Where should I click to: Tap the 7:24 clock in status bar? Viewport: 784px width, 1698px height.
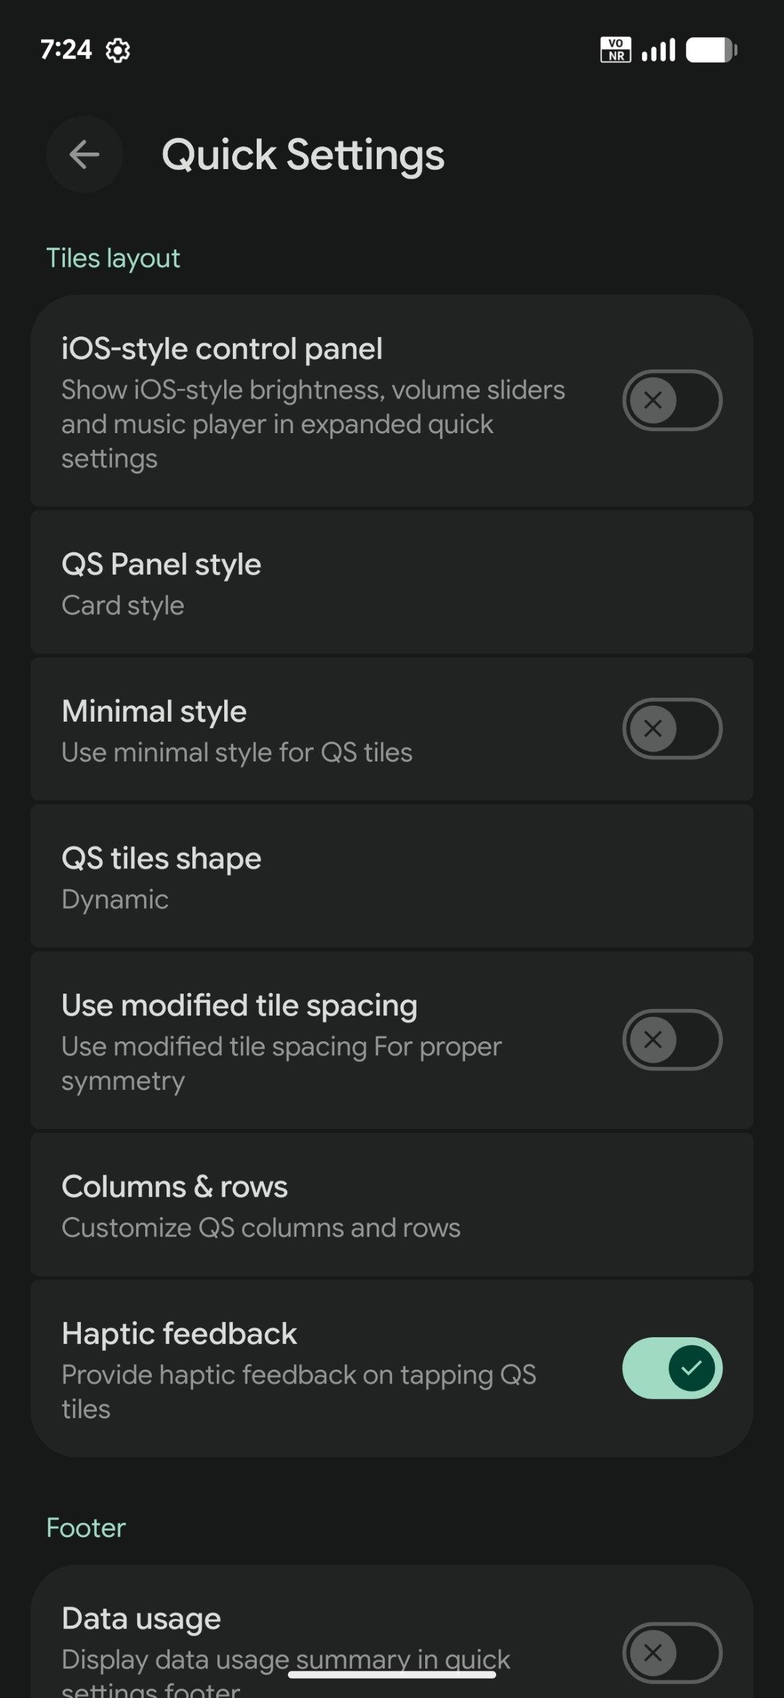coord(66,50)
